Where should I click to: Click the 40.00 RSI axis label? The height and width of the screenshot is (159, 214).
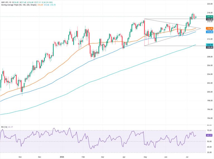(x=209, y=147)
